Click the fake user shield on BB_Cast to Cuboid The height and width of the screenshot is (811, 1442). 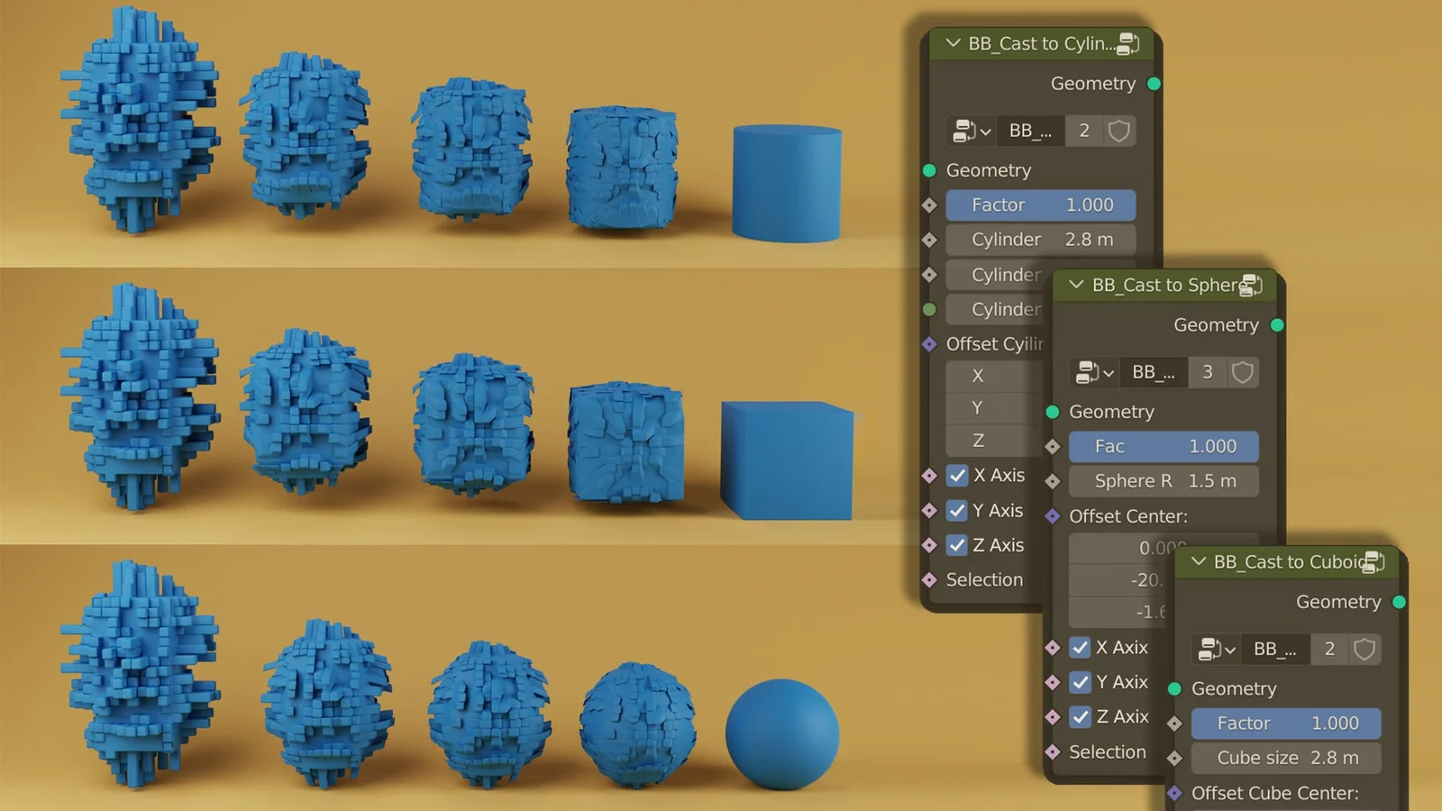(1364, 649)
